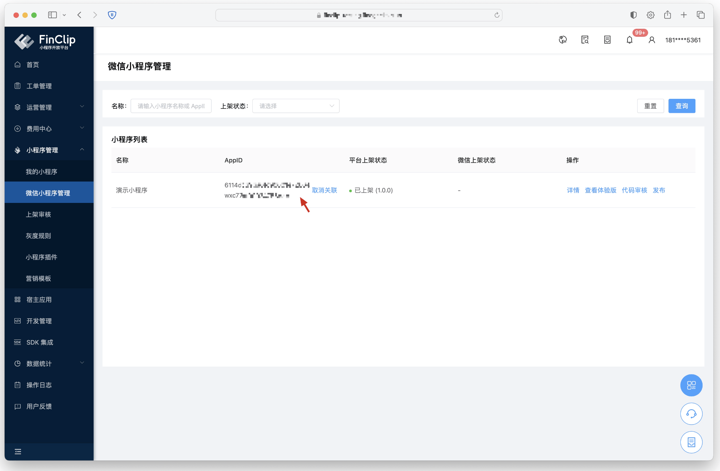720x471 pixels.
Task: Open 宿主应用 in sidebar
Action: (49, 300)
